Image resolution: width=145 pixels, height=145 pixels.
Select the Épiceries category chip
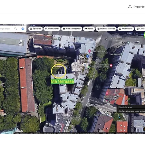click(36, 29)
